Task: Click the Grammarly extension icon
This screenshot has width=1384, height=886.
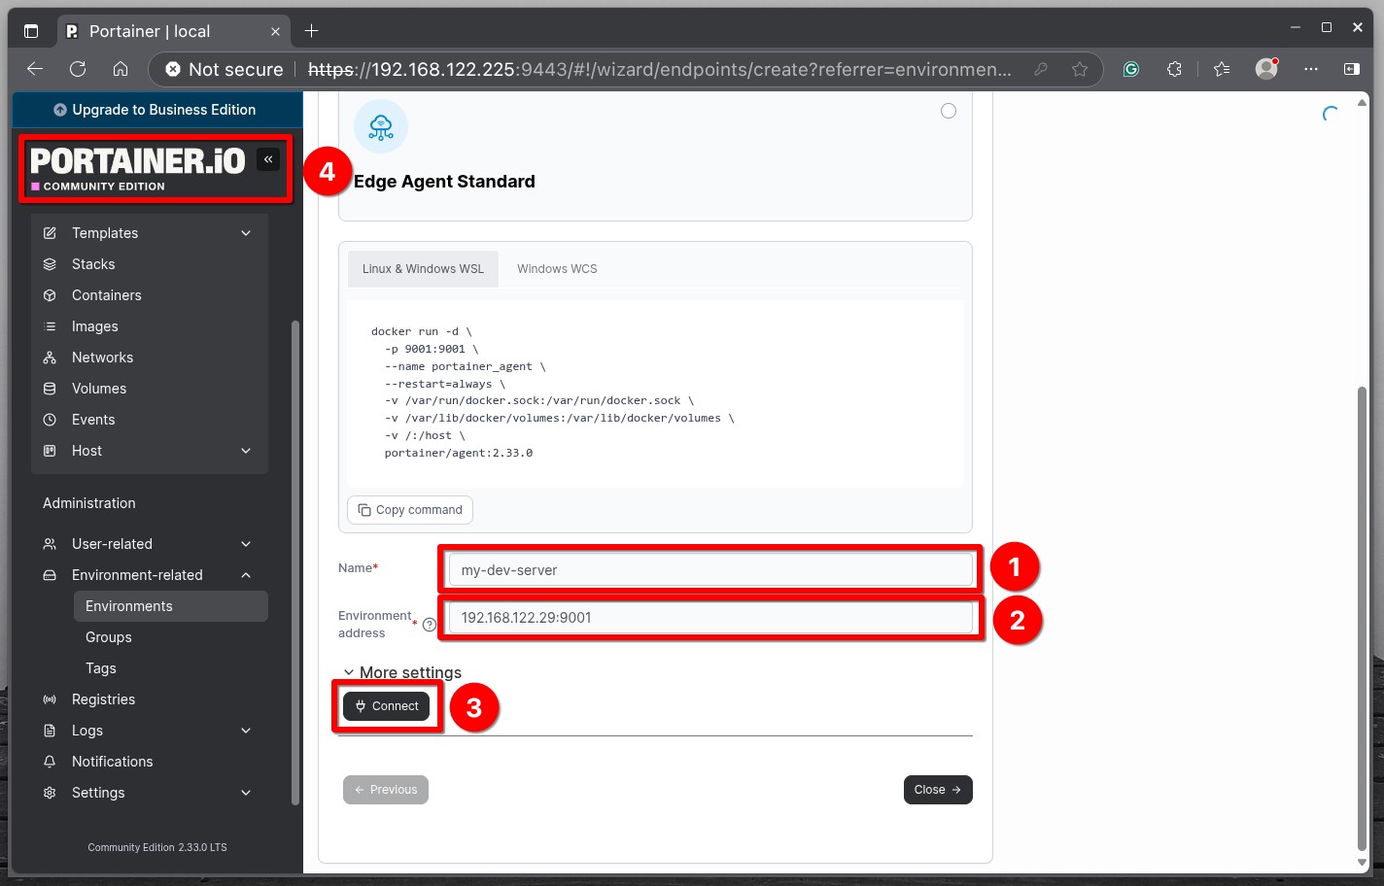Action: [1131, 69]
